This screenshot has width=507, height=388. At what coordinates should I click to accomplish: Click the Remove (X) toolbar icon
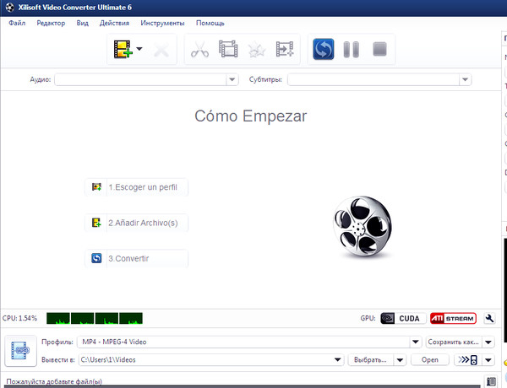coord(161,51)
